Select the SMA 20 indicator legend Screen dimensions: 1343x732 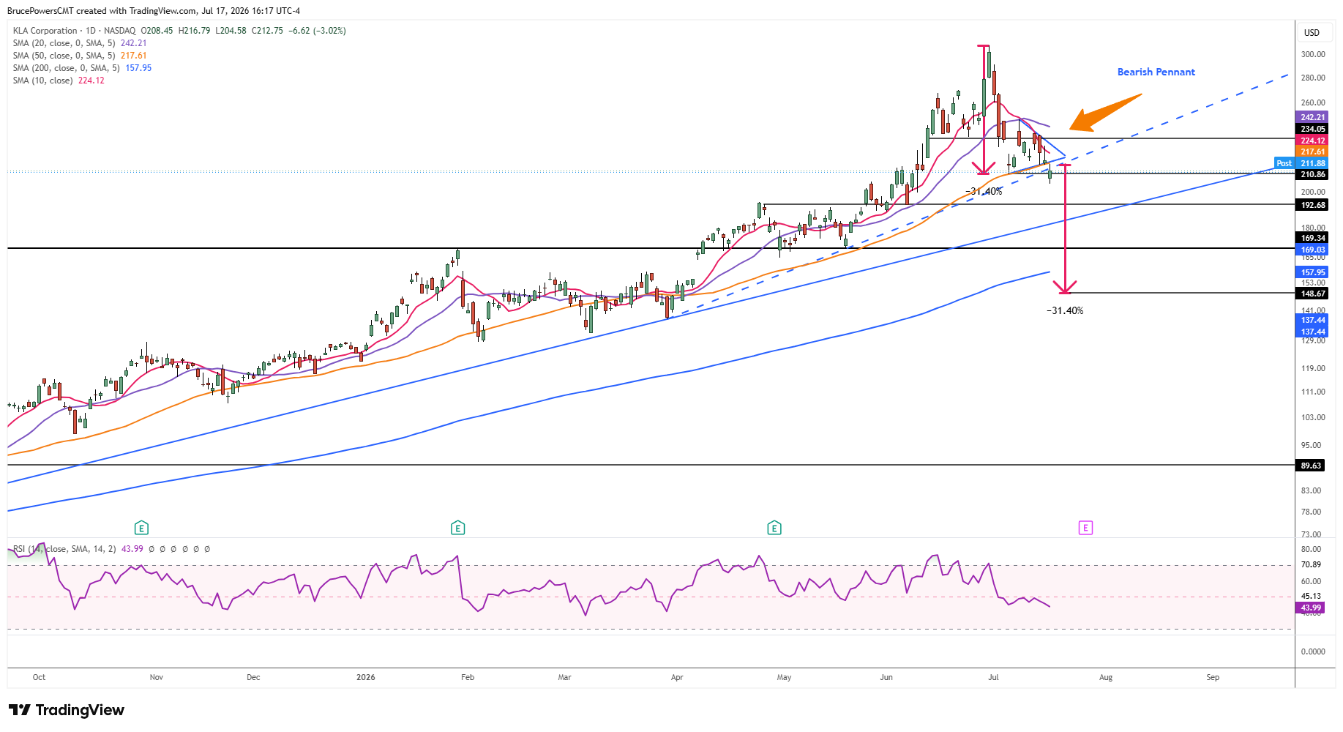(x=80, y=43)
